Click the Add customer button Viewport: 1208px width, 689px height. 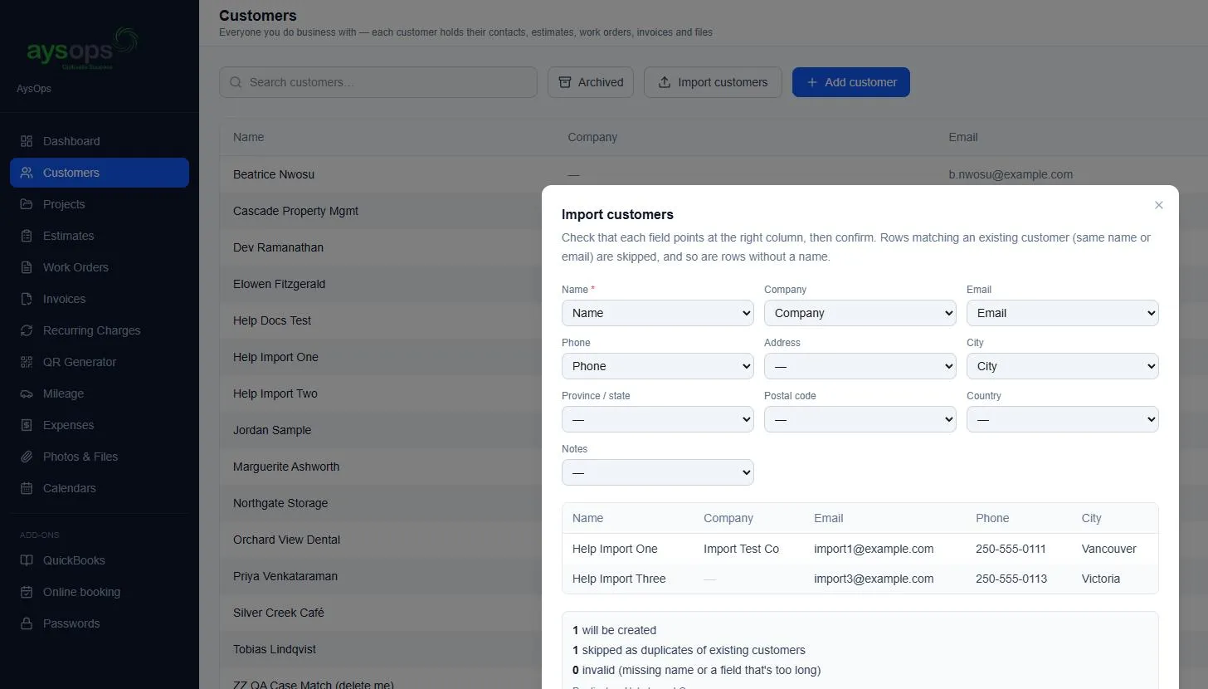point(851,82)
